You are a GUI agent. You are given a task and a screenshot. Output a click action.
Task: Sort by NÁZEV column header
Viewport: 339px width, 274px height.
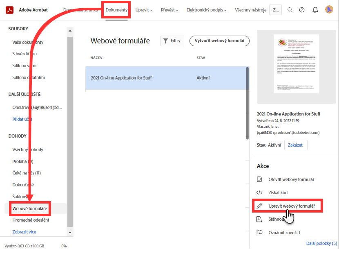pos(96,58)
